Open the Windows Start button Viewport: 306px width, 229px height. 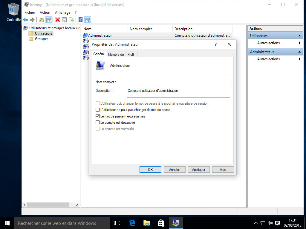7,223
